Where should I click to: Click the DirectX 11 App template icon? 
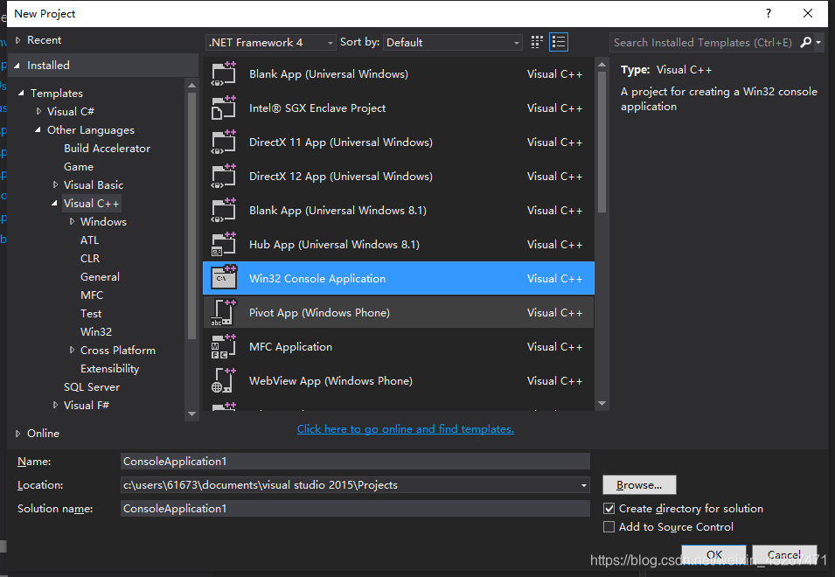[x=224, y=143]
